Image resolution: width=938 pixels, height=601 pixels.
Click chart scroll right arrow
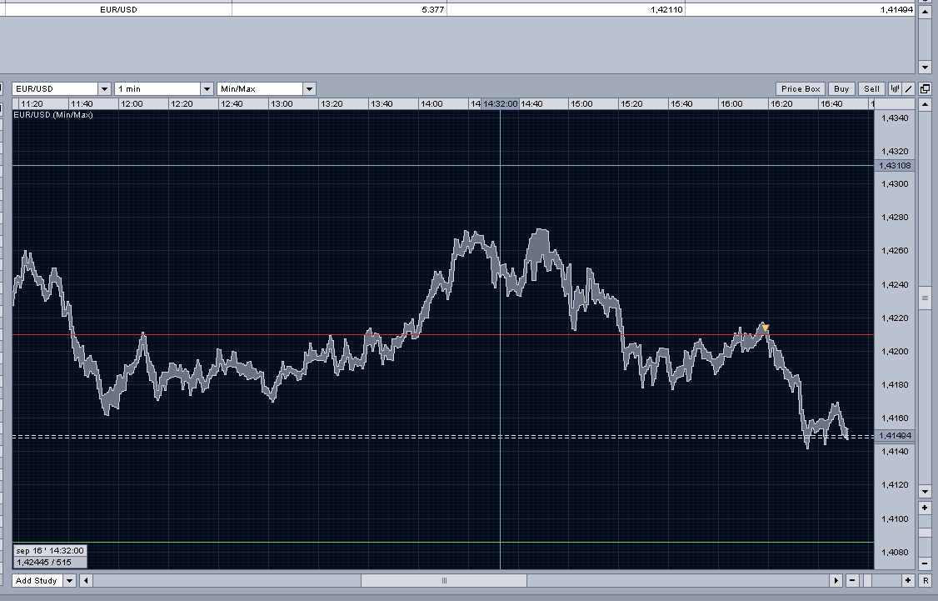coord(836,580)
